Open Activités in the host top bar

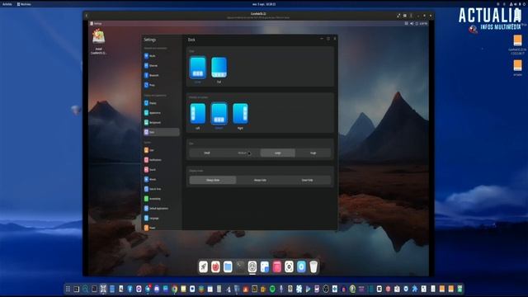coord(7,4)
